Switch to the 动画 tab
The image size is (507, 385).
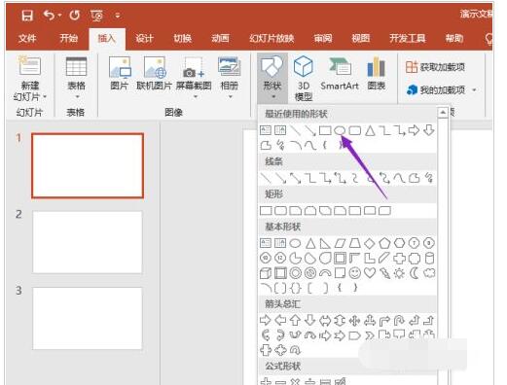click(220, 38)
